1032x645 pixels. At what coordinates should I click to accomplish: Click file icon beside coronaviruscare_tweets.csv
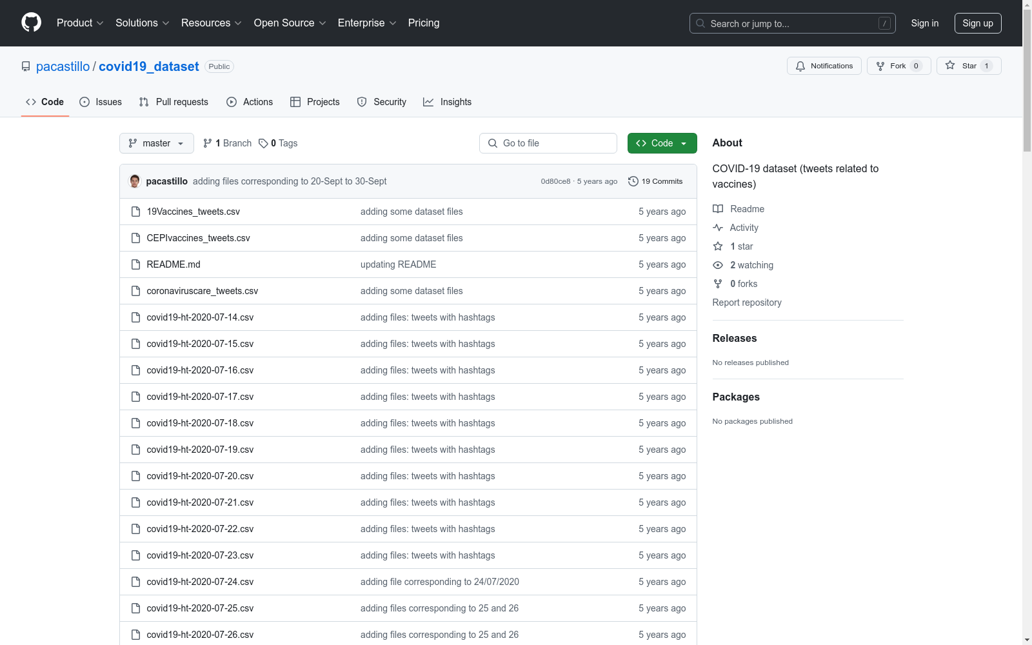coord(135,291)
